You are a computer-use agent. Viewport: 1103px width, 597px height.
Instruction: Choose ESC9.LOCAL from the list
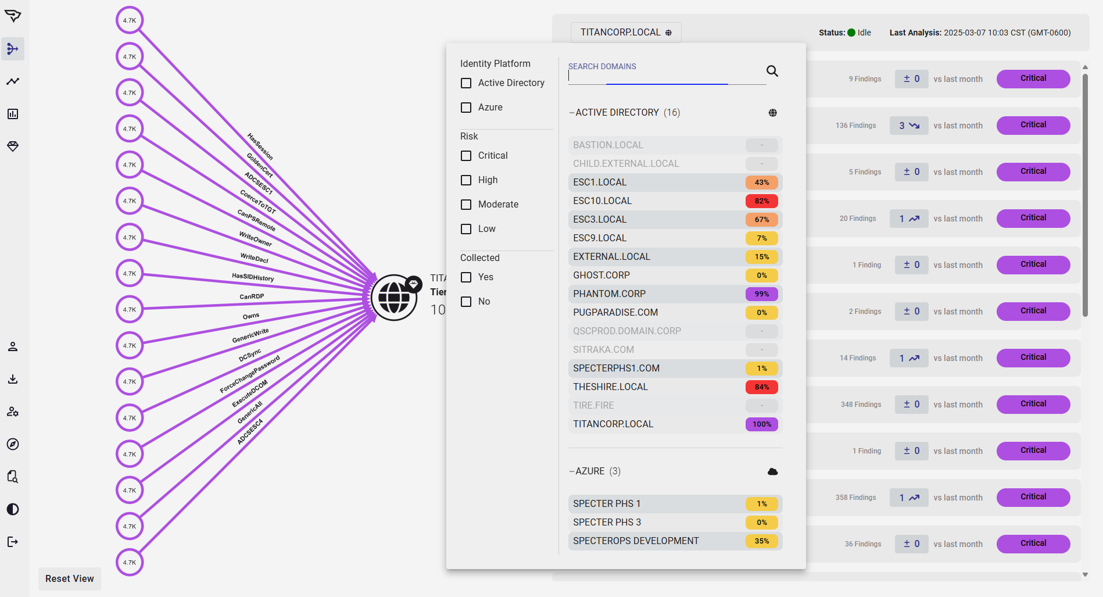point(675,238)
